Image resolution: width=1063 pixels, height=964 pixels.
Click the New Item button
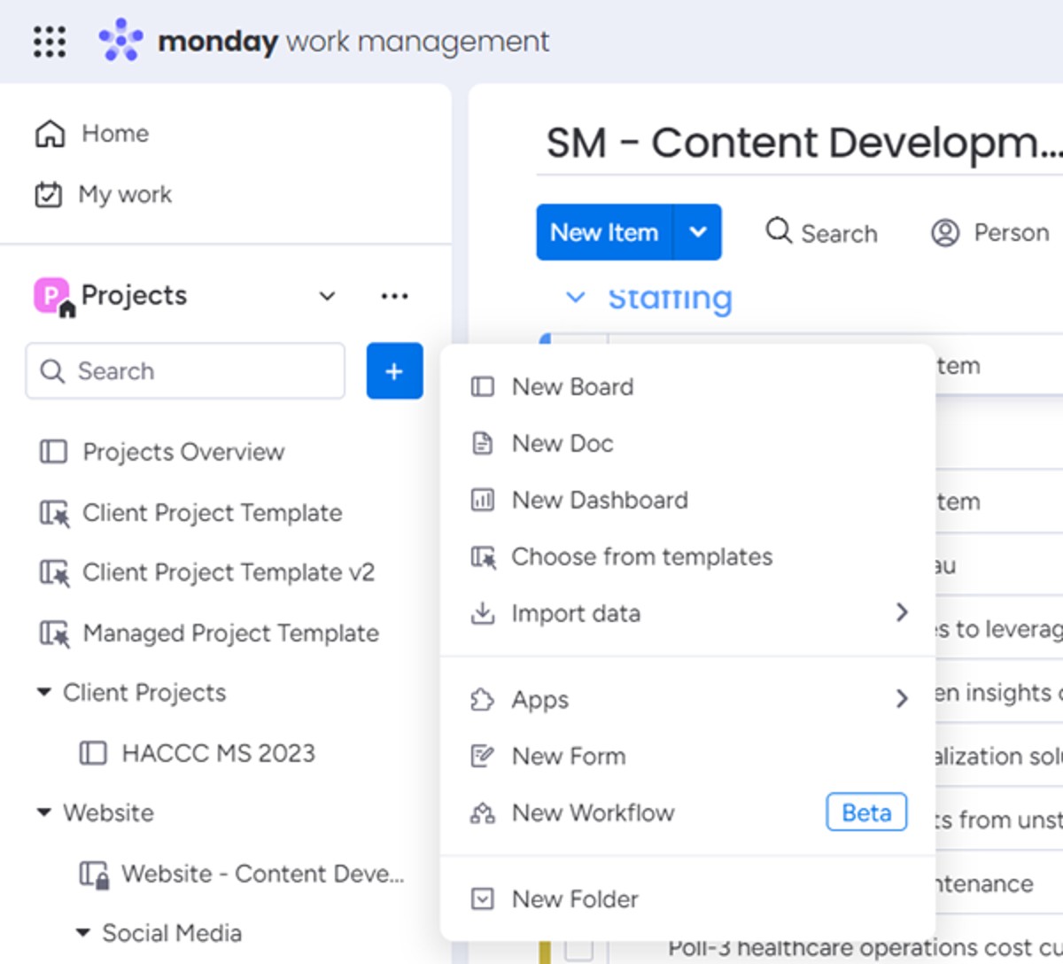[x=605, y=232]
